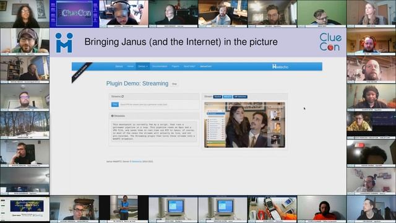Click the metadata description text box
Viewport: 396px width, 223px height.
click(154, 131)
